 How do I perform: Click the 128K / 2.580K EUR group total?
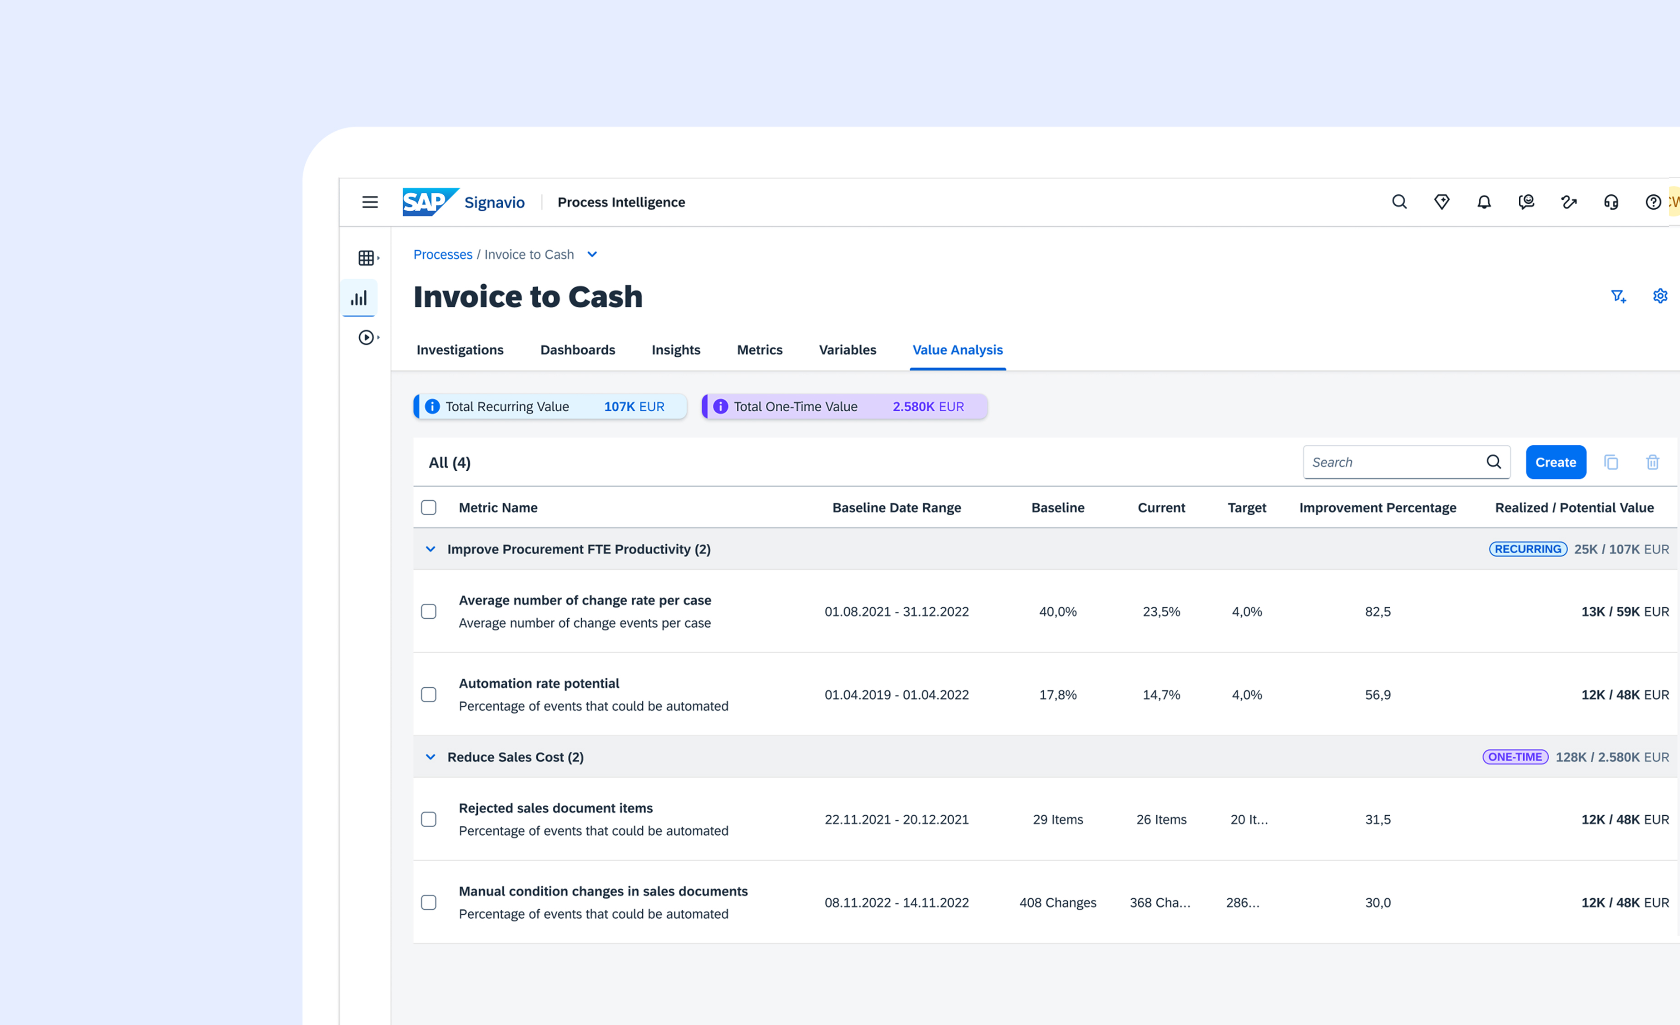(x=1612, y=757)
